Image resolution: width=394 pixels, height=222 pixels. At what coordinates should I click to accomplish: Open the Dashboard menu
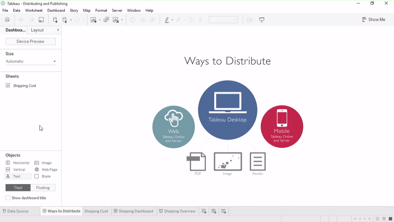click(x=56, y=10)
